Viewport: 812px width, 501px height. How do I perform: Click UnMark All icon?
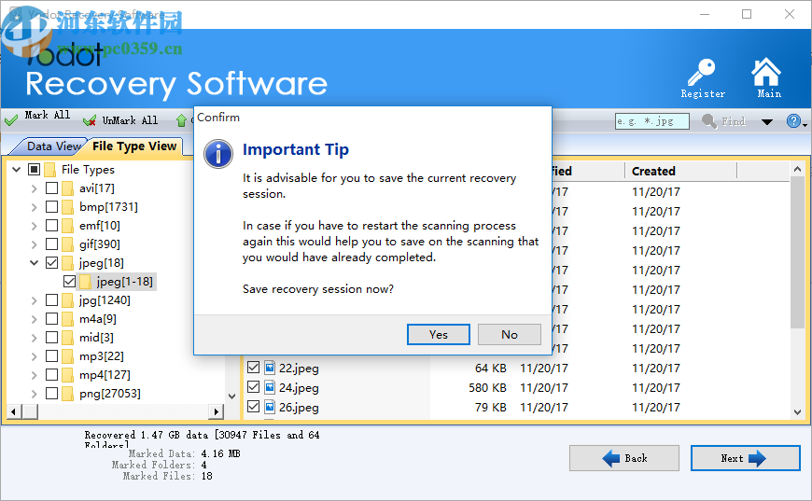(x=90, y=121)
